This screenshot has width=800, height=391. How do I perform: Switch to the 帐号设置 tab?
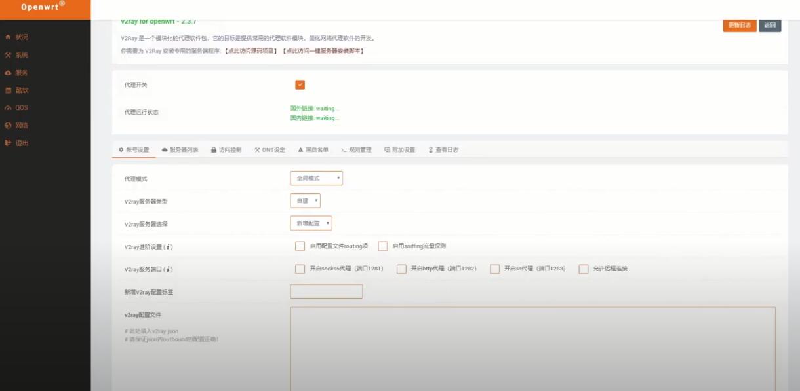(134, 150)
